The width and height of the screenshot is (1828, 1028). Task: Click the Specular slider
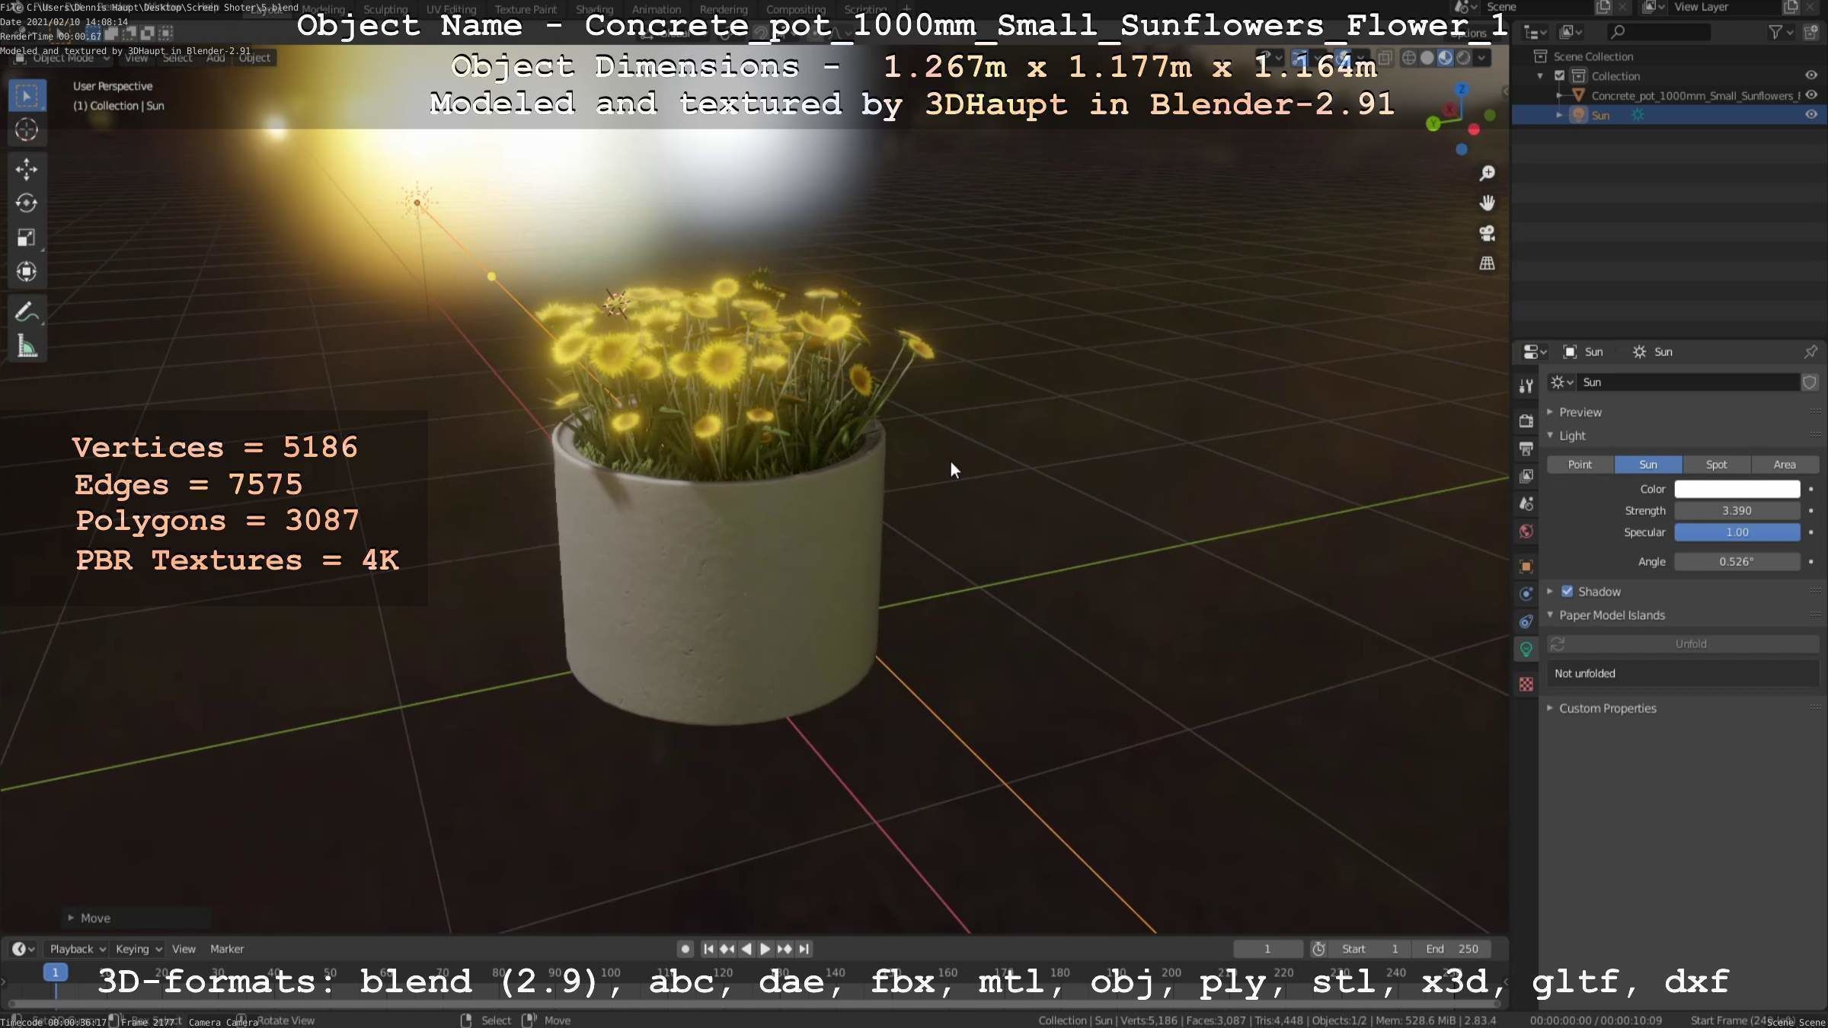point(1737,532)
